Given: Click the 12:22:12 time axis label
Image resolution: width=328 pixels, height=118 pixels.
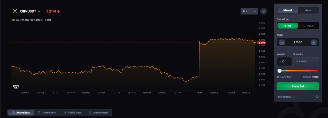Looking at the screenshot, I should click(246, 92).
